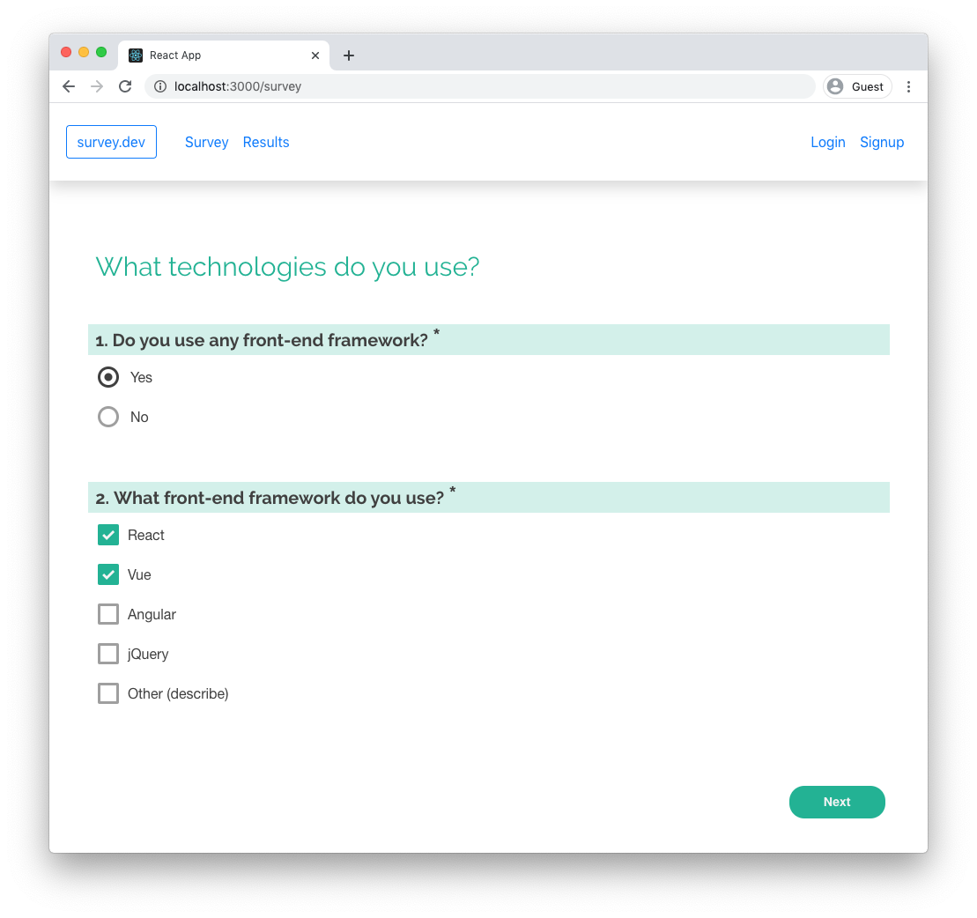Open the Guest profile menu

855,86
